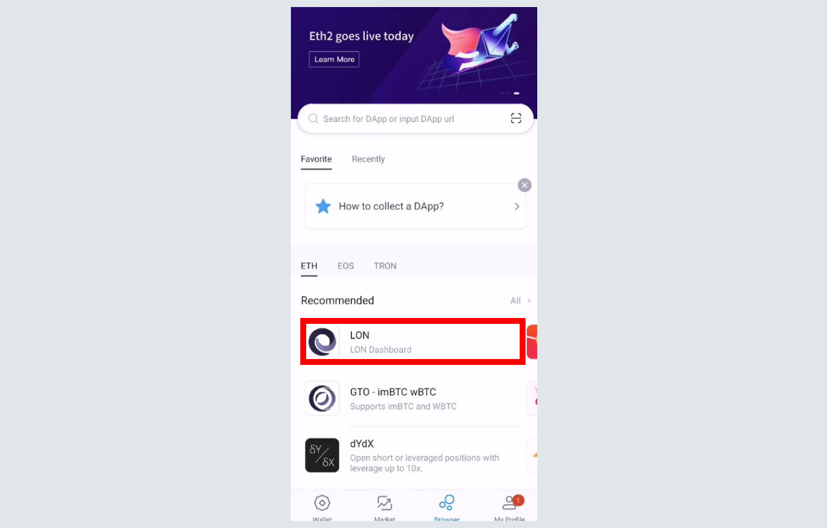
Task: Open the GTO imBTC wBTC app icon
Action: click(322, 398)
